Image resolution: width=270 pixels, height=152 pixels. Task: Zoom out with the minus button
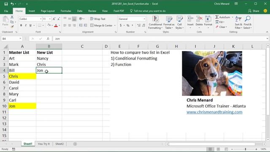coord(232,149)
